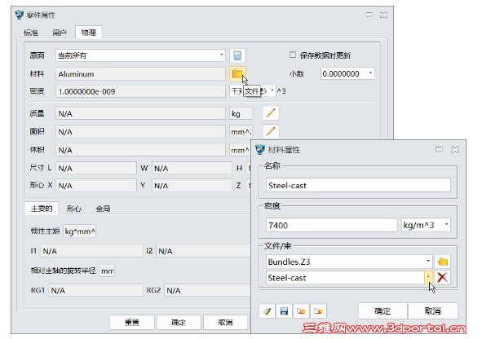
Task: Select the 物理 tab
Action: pos(89,33)
